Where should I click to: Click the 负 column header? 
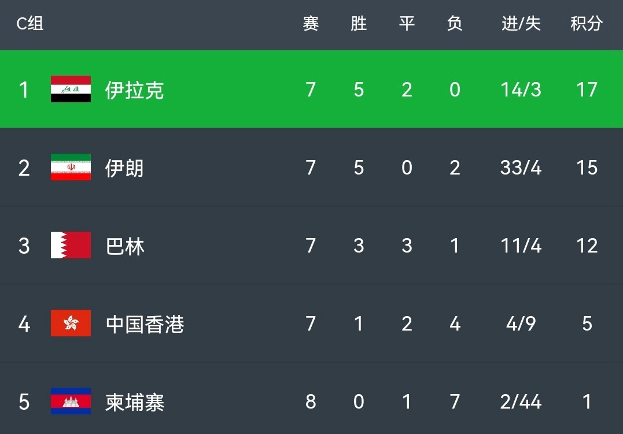pyautogui.click(x=455, y=24)
